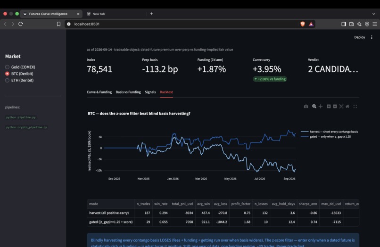Click the profit_factor column header
380x247 pixels.
coord(240,204)
